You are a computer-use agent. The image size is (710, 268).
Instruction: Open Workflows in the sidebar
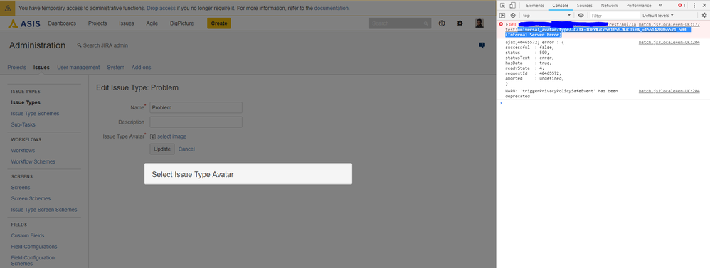tap(23, 150)
